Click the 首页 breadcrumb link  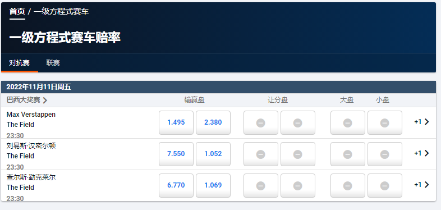(x=17, y=12)
